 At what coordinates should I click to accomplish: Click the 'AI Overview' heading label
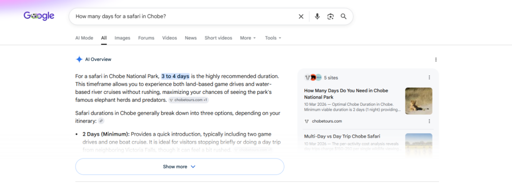click(x=98, y=59)
